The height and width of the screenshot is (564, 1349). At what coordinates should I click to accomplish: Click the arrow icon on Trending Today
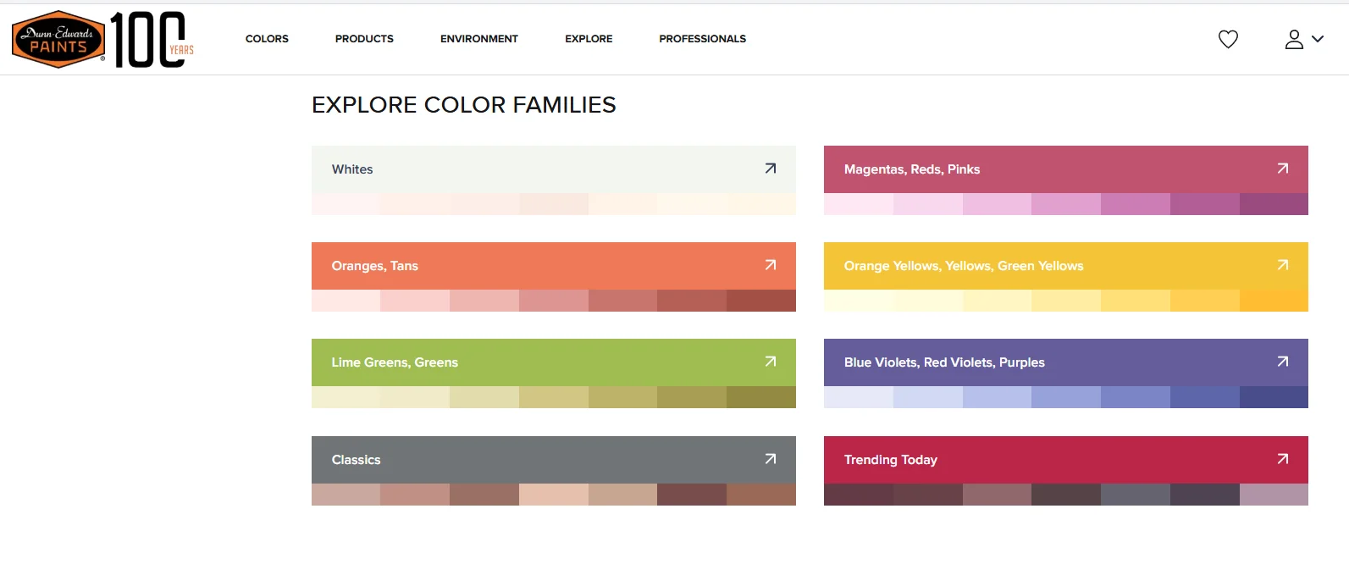(x=1282, y=459)
